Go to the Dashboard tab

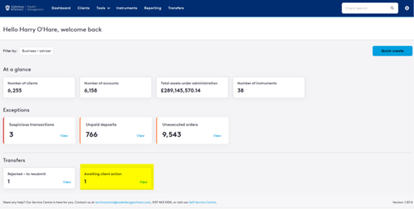[61, 8]
